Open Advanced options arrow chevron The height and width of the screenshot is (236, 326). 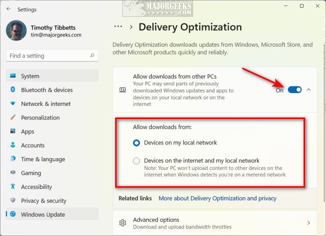pos(309,223)
